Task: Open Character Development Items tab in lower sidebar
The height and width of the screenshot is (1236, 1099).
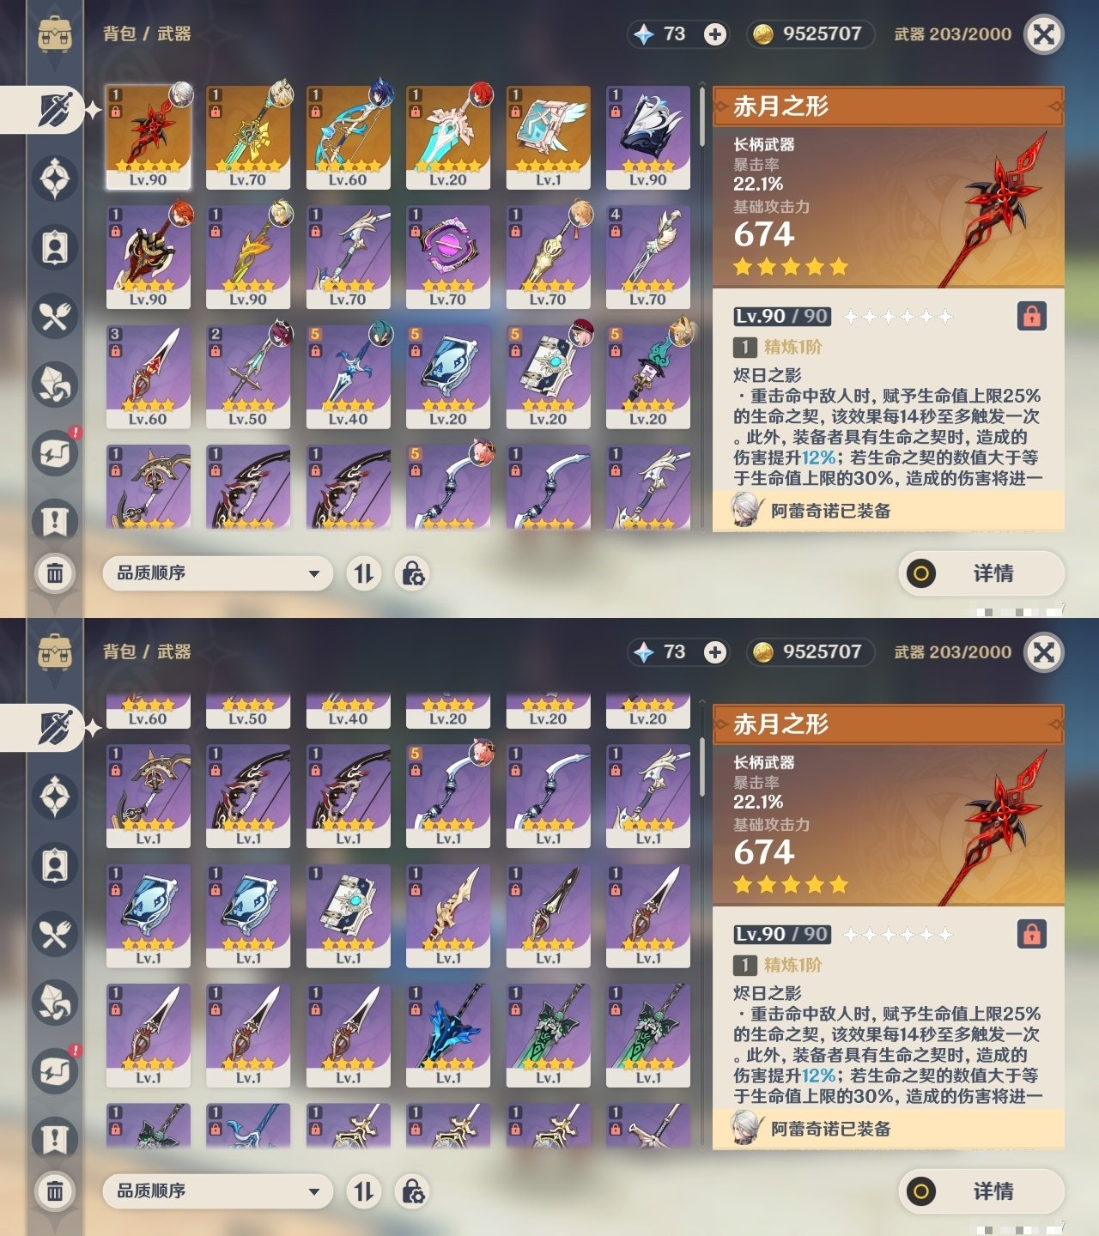Action: tap(55, 865)
